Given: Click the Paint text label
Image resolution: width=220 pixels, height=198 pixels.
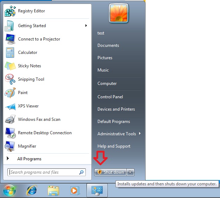Looking at the screenshot, I should (x=23, y=93).
